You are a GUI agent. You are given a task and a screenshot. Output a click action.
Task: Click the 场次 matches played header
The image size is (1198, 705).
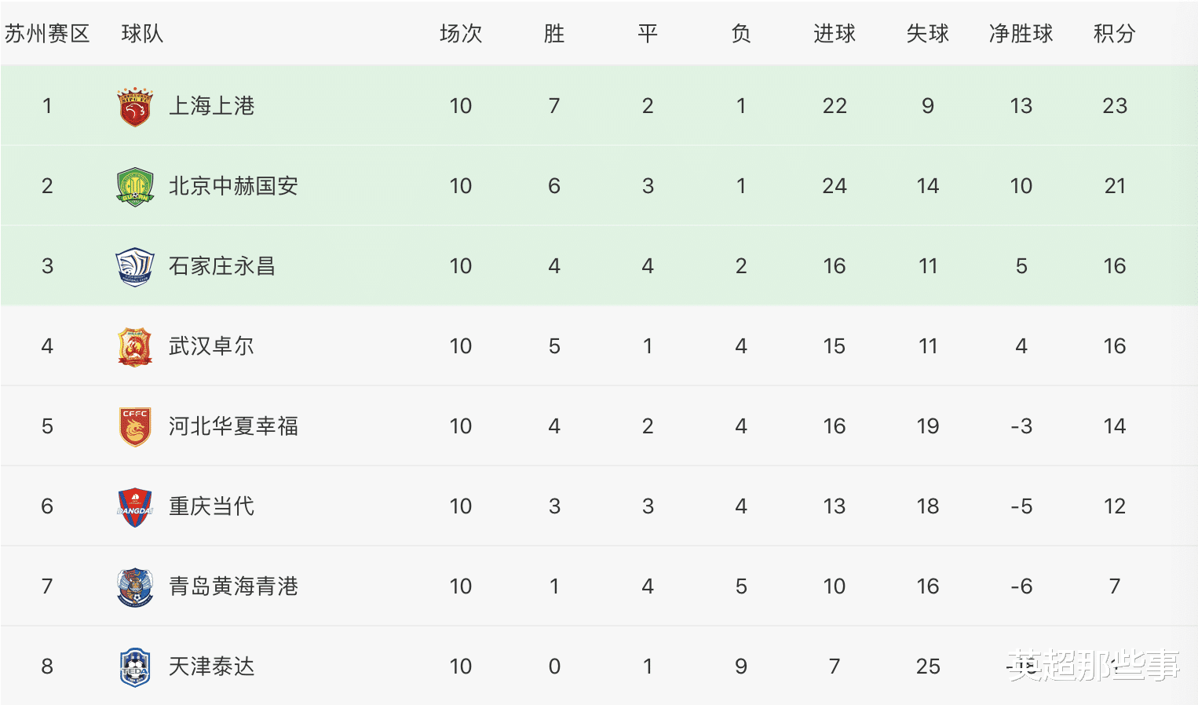[x=461, y=34]
